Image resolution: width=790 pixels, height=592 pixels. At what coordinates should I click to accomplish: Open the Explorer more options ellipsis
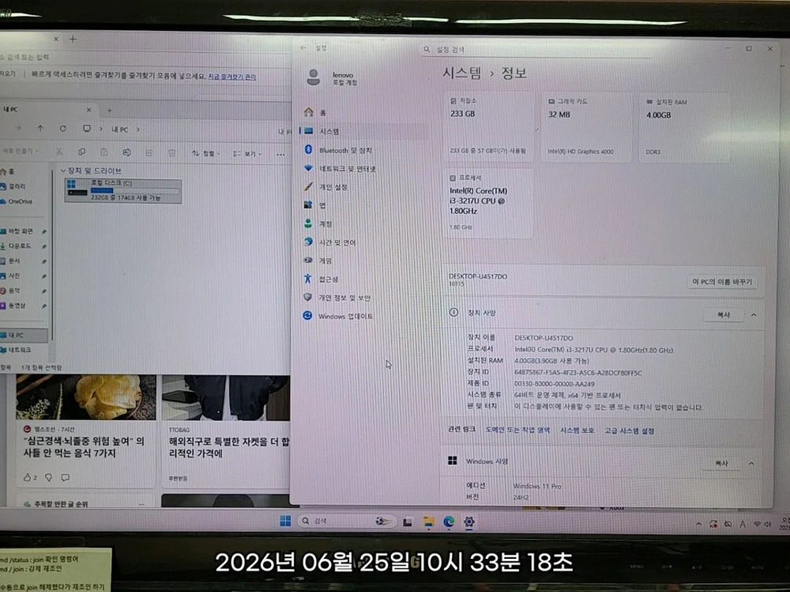click(x=280, y=154)
